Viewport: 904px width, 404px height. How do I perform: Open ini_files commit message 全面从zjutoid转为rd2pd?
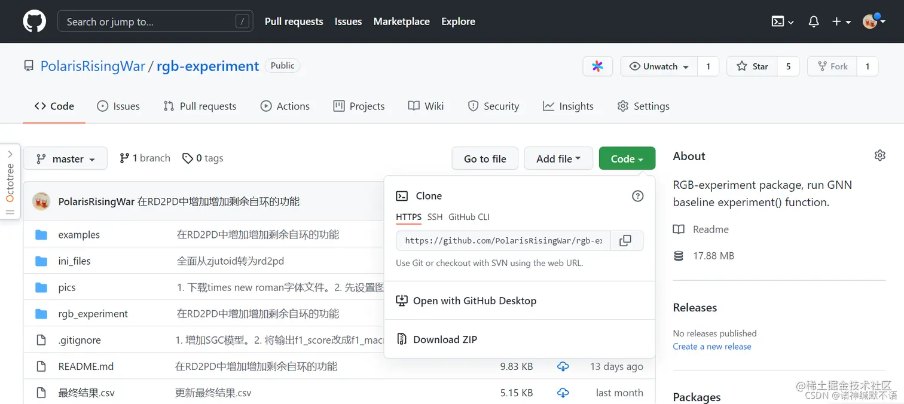click(230, 261)
